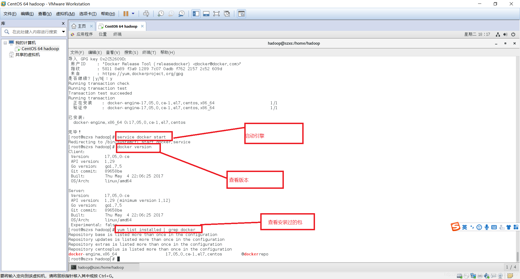
Task: Click Sogou microphone voice input icon
Action: 487,227
